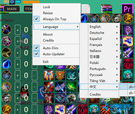Click the blue champion face icon at top

pos(12,2)
